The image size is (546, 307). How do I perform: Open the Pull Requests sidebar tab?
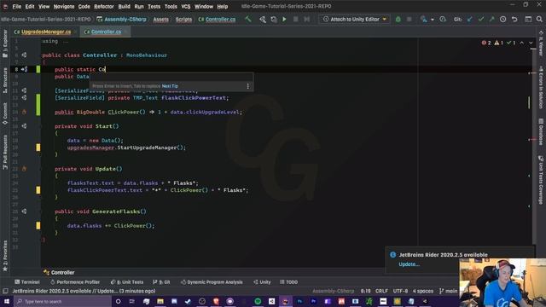pos(5,152)
